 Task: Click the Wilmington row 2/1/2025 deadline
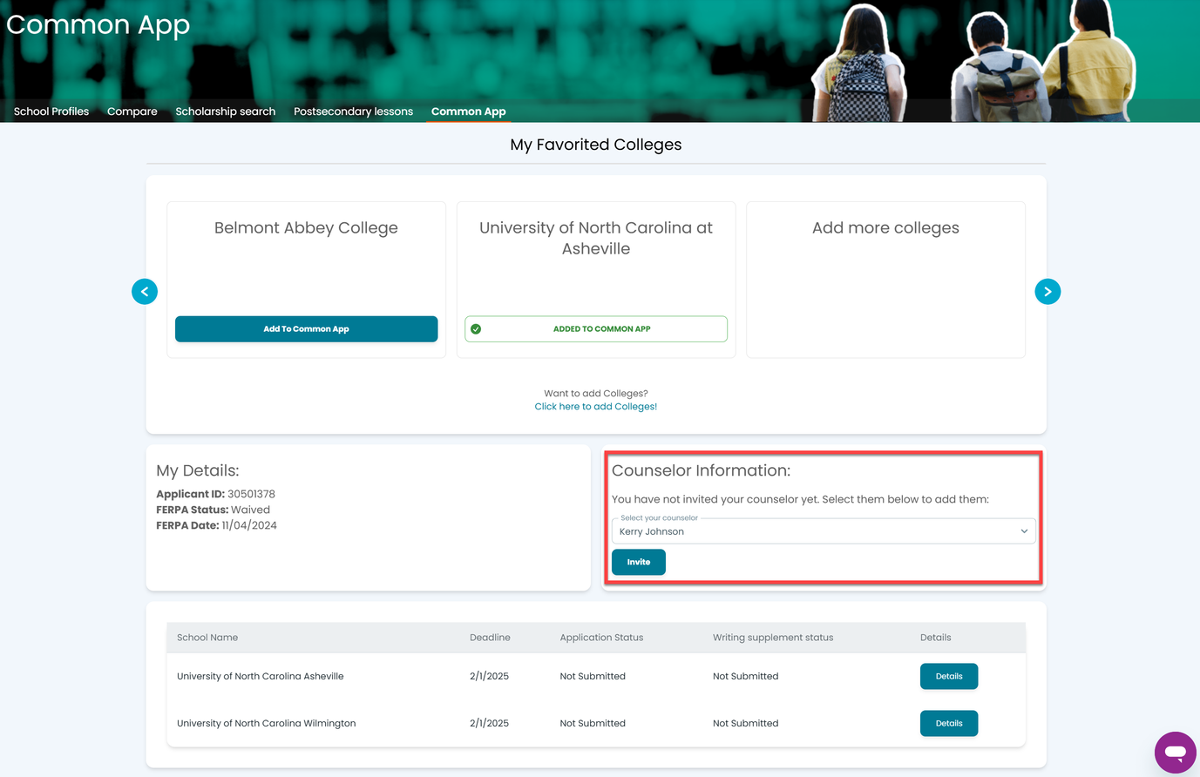pyautogui.click(x=489, y=723)
